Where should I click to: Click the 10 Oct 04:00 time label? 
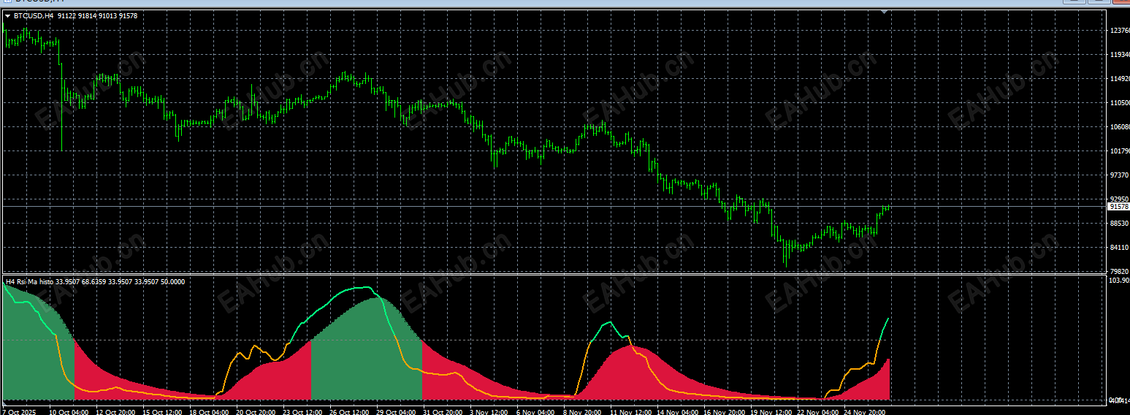click(69, 411)
